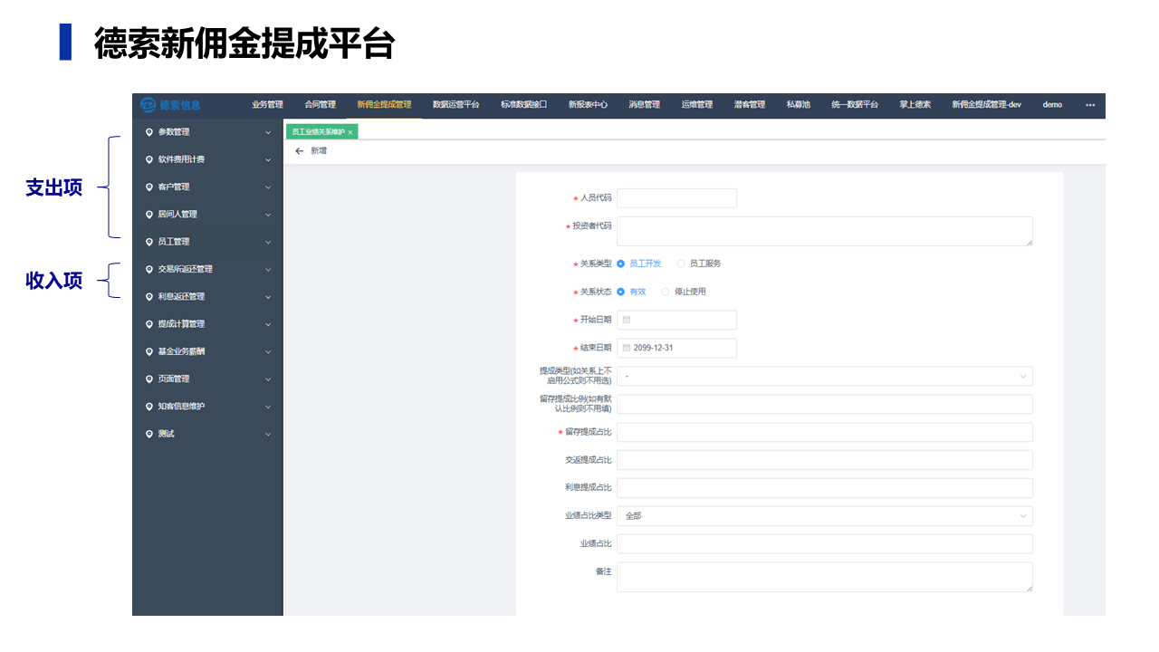Click the pin icon beside 交易所返还管理
Image resolution: width=1159 pixels, height=652 pixels.
coord(149,269)
